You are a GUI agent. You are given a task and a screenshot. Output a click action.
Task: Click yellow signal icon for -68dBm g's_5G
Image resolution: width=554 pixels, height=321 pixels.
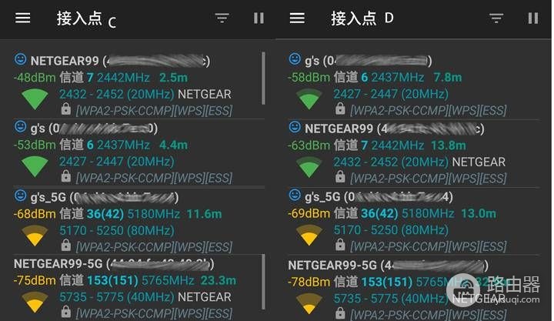35,236
